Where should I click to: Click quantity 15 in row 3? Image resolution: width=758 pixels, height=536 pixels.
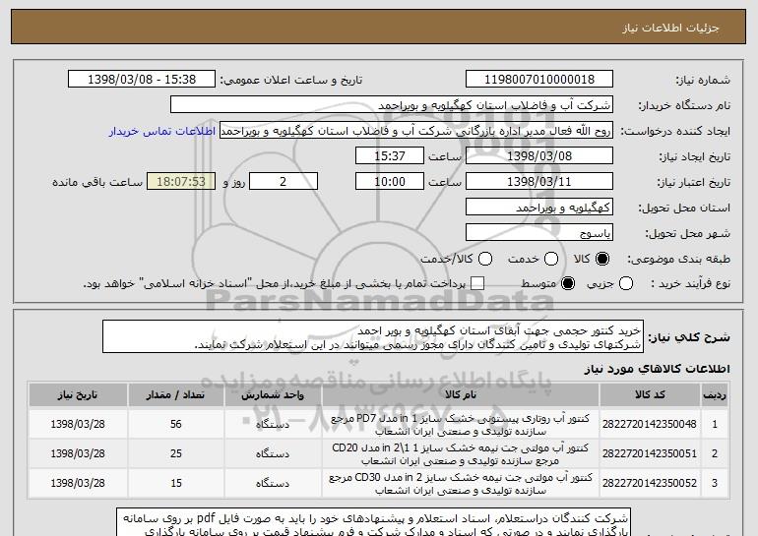click(x=176, y=483)
